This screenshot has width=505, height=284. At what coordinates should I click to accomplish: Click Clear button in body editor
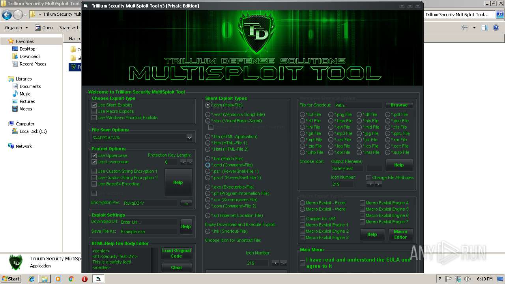pos(176,267)
